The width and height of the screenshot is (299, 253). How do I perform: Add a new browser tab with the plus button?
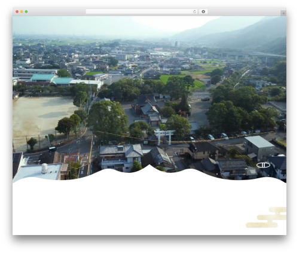coord(283,13)
